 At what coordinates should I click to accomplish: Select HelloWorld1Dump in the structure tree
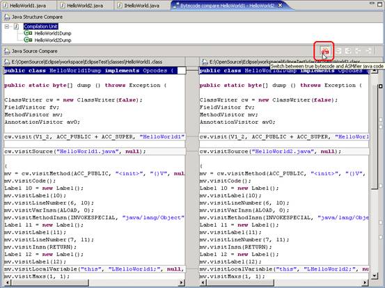click(53, 33)
